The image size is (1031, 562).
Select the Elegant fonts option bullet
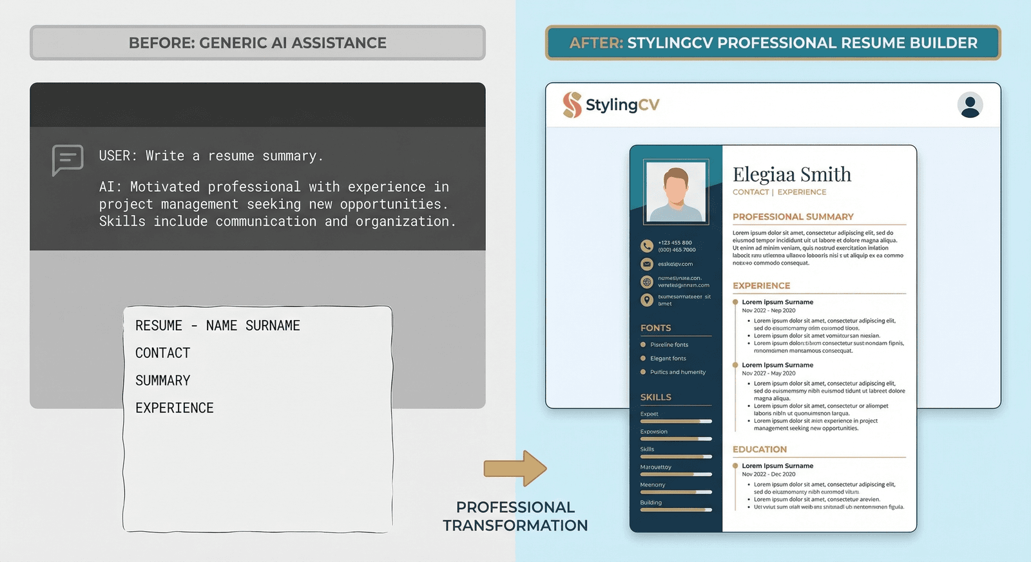pos(643,358)
